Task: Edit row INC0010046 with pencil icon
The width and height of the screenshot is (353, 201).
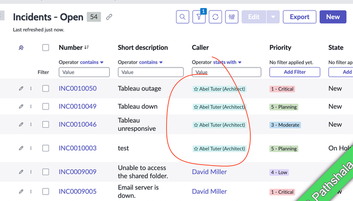Action: tap(21, 124)
